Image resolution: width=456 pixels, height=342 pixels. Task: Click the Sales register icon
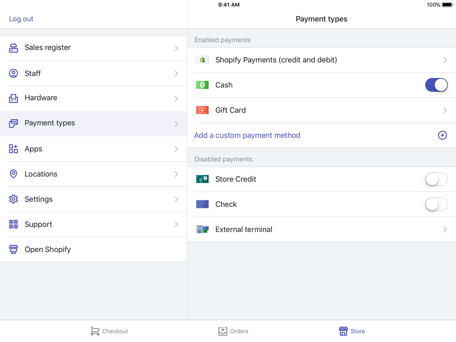13,48
